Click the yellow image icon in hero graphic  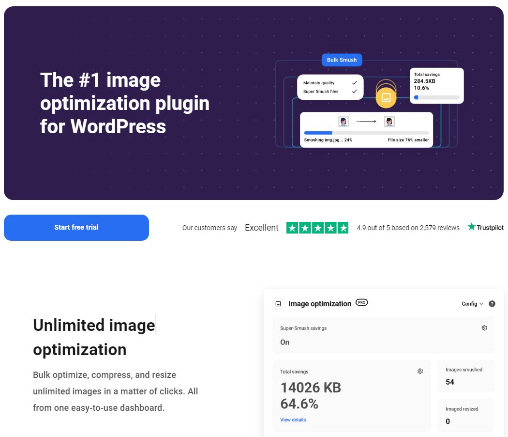pyautogui.click(x=386, y=97)
